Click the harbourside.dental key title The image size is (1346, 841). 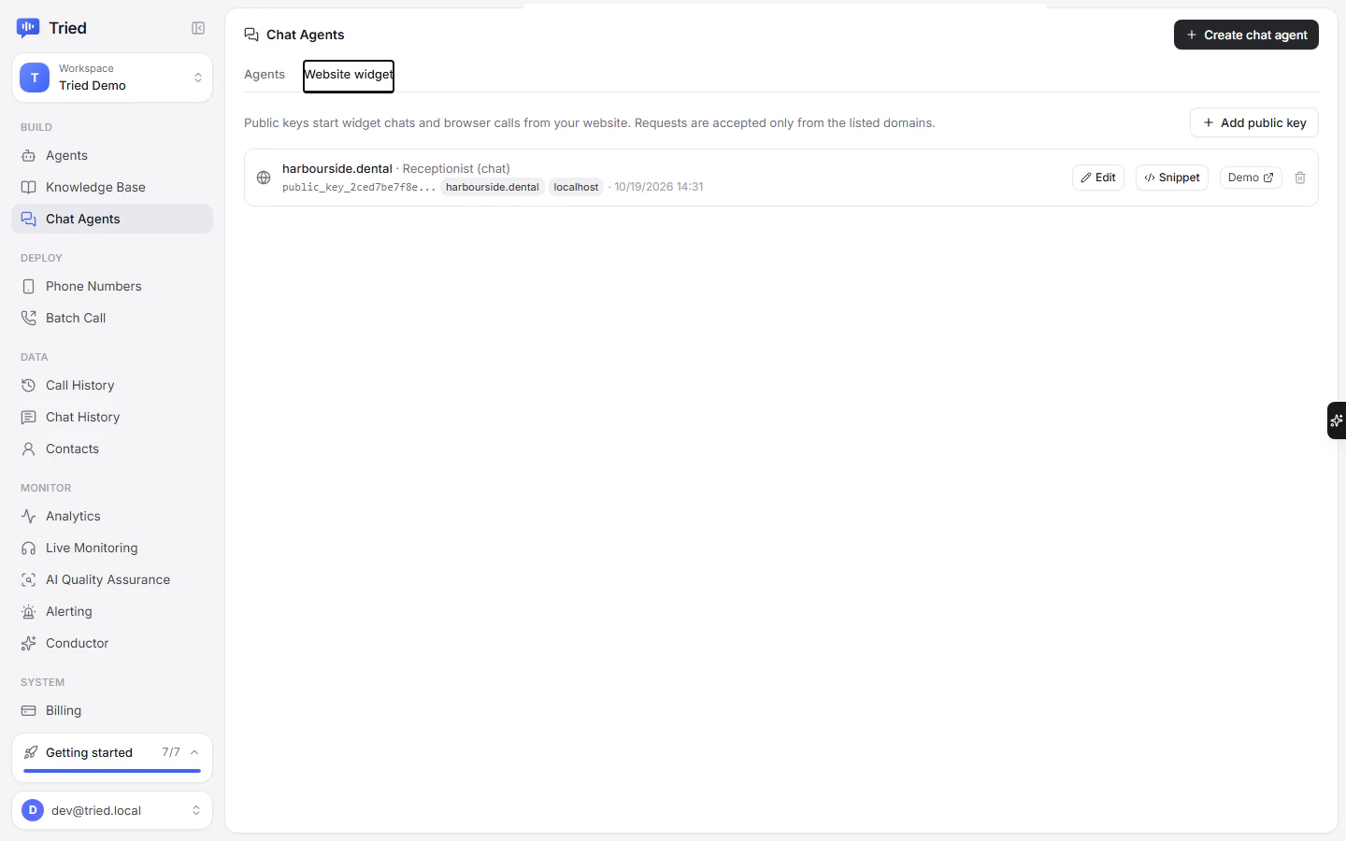pos(337,169)
